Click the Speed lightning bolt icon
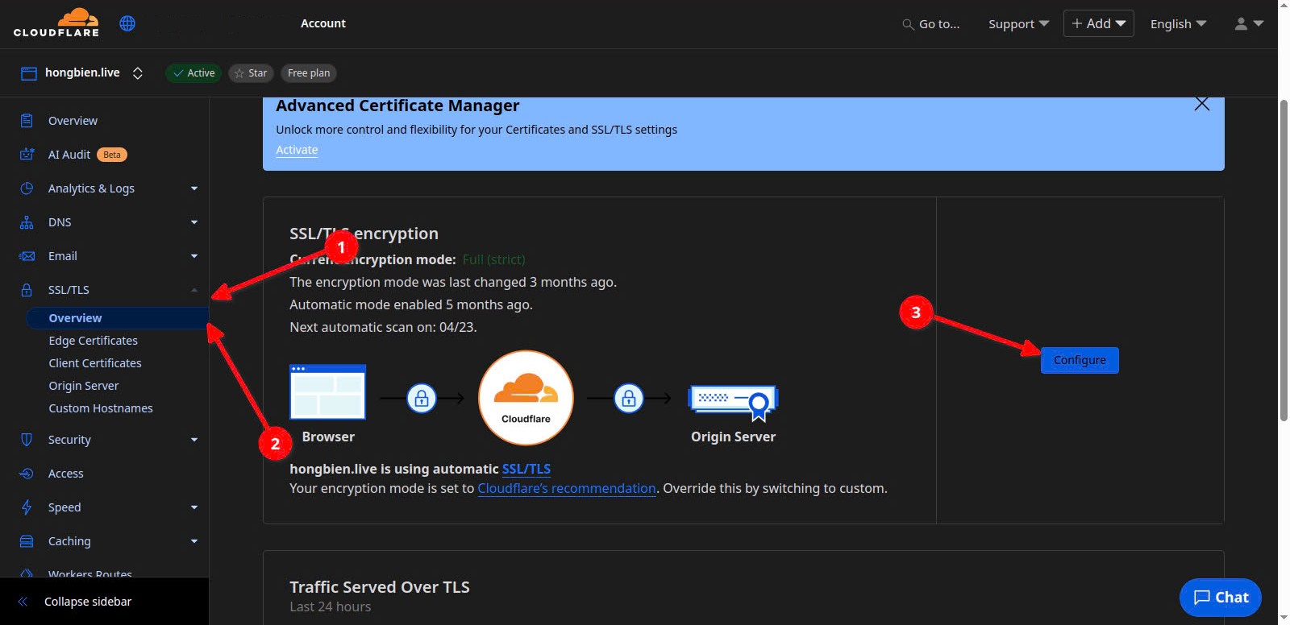 point(27,507)
